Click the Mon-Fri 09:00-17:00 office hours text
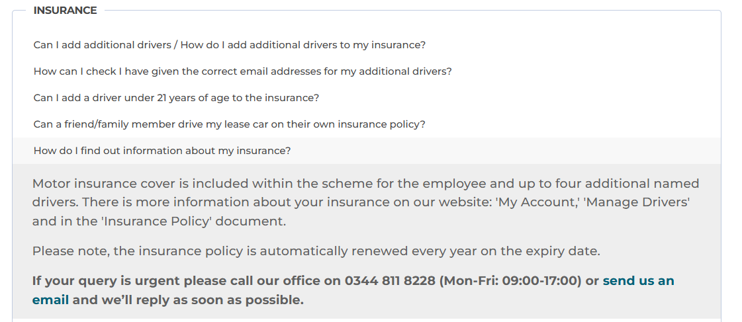The height and width of the screenshot is (322, 742). pos(510,280)
